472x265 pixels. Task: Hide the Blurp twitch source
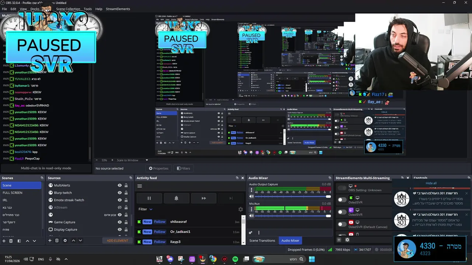(119, 193)
